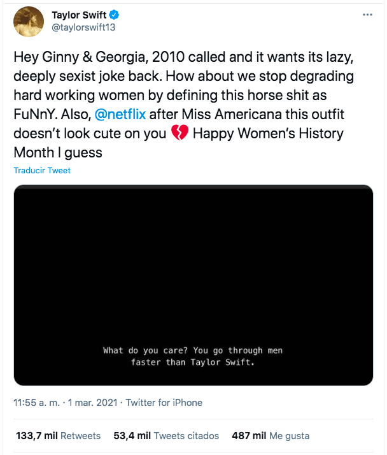Open the Taylor Swift display name
Screen dimensions: 387x455
pos(78,15)
